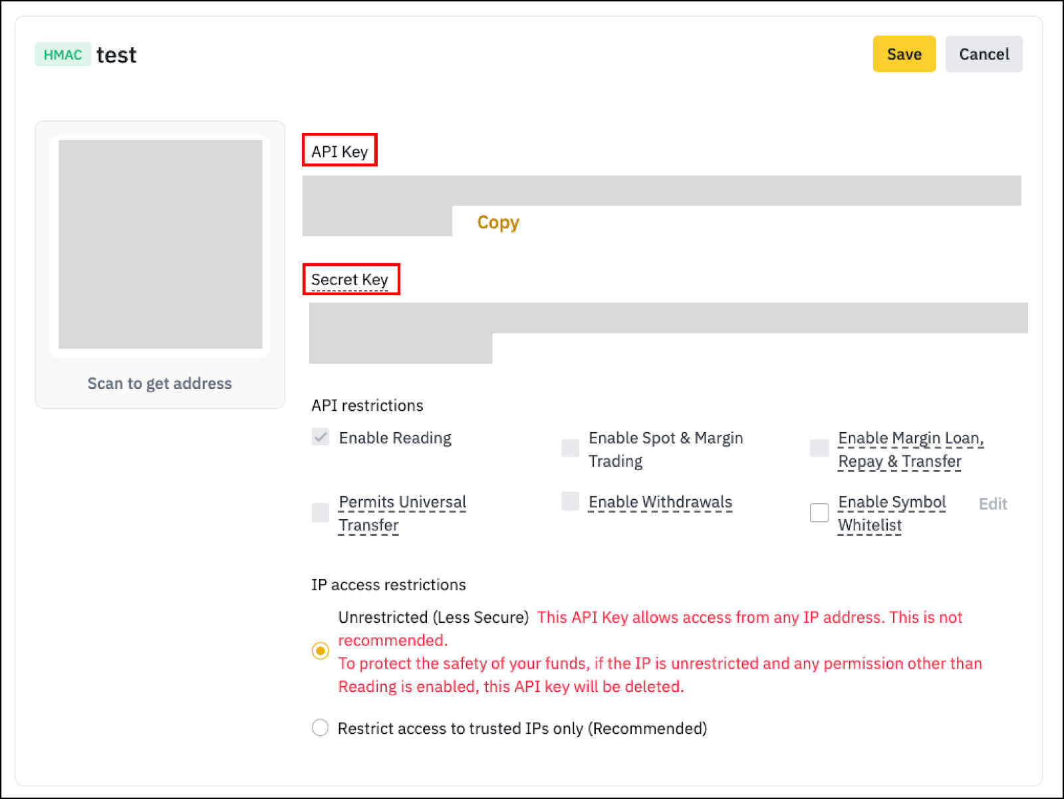1064x799 pixels.
Task: Click the redacted API Key field
Action: (x=661, y=191)
